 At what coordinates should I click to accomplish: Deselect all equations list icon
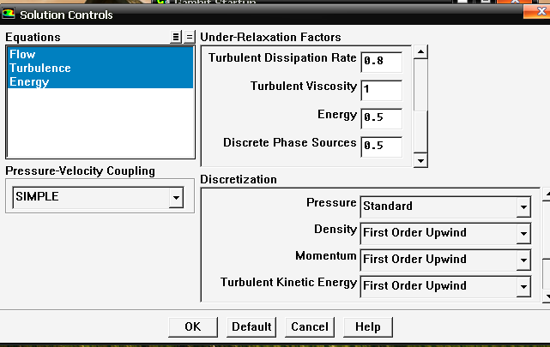coord(189,37)
